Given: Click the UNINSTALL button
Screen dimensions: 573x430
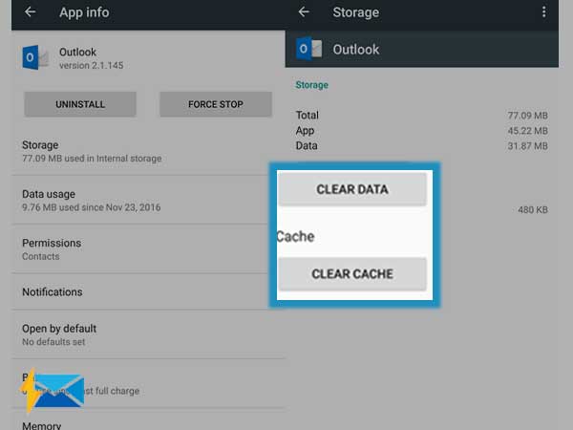Looking at the screenshot, I should click(x=80, y=104).
